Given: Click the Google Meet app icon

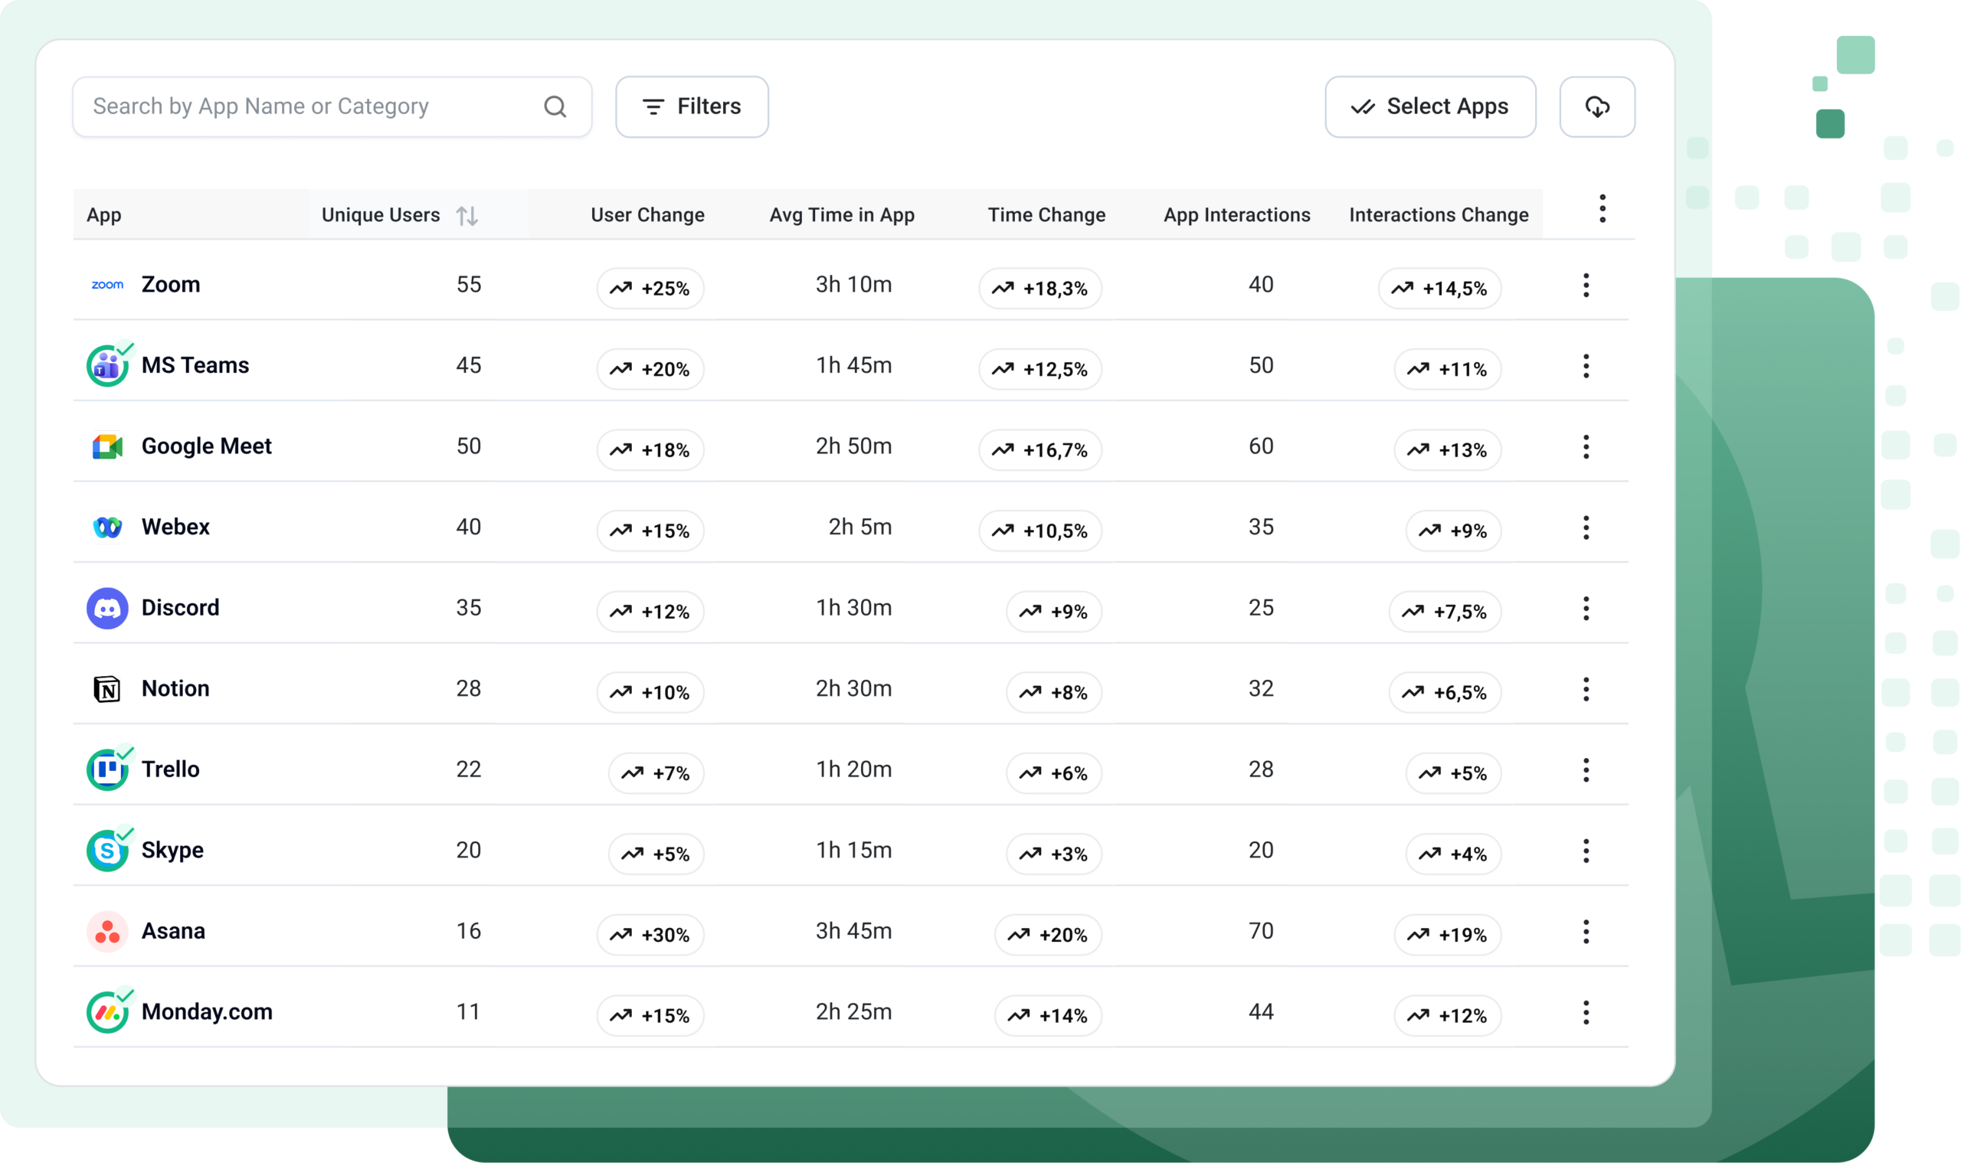Looking at the screenshot, I should pyautogui.click(x=107, y=446).
